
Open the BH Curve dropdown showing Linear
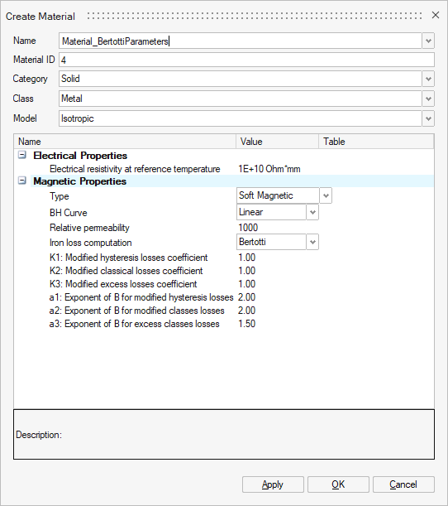coord(312,212)
